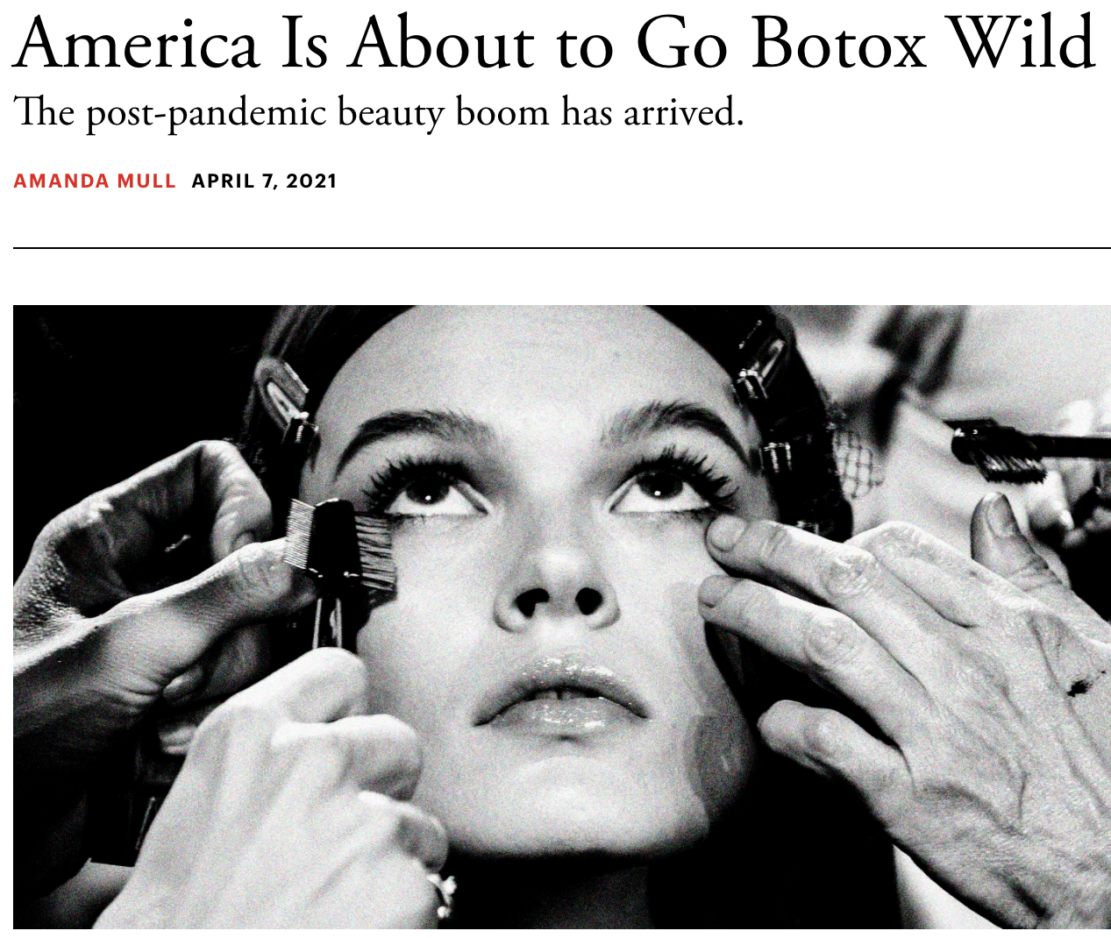
Task: Click the word Botox in the headline
Action: 838,42
